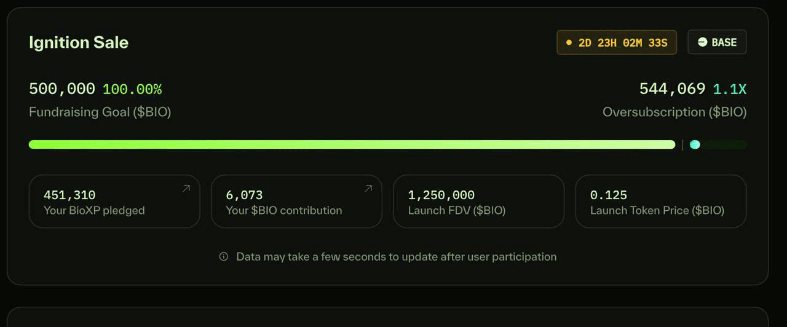Click the 100.00% goal percentage

132,89
